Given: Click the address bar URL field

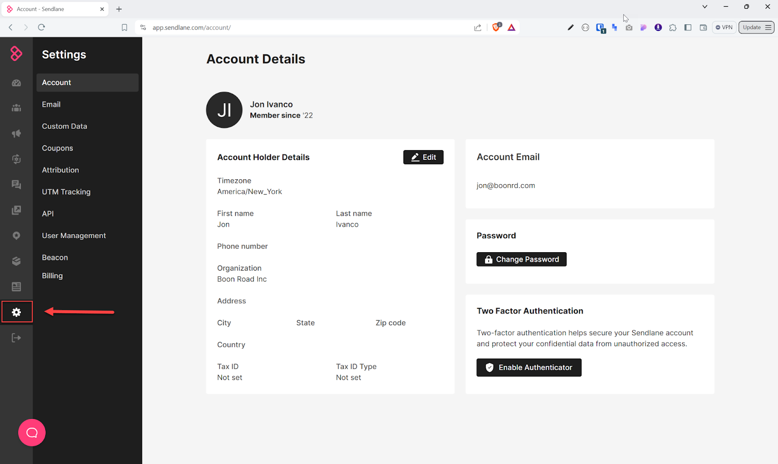Looking at the screenshot, I should [311, 28].
